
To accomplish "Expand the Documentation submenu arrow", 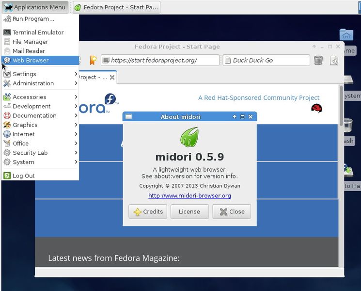I will click(76, 115).
